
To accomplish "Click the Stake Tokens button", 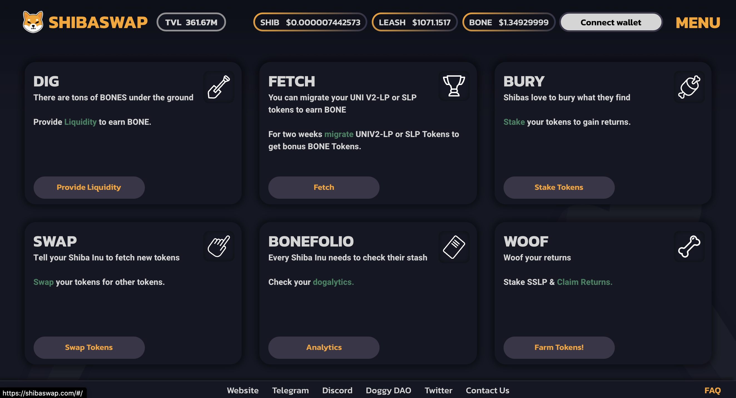I will point(559,187).
